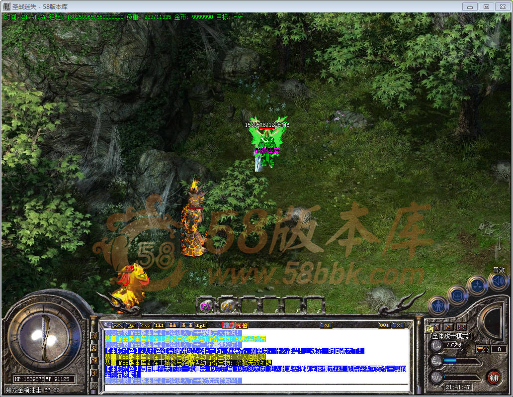513x397 pixels.
Task: Click chat line mentioning 三年道路坎坷
Action: (173, 345)
